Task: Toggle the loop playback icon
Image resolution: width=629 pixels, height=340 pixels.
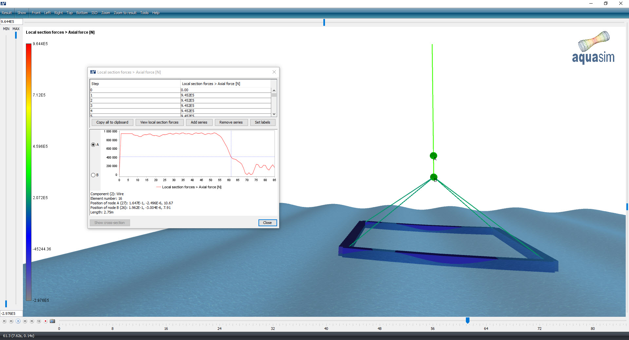Action: 39,321
